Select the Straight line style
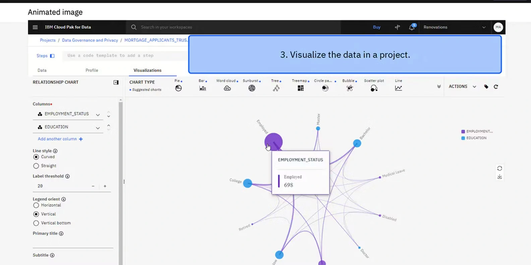This screenshot has height=265, width=531. click(36, 166)
